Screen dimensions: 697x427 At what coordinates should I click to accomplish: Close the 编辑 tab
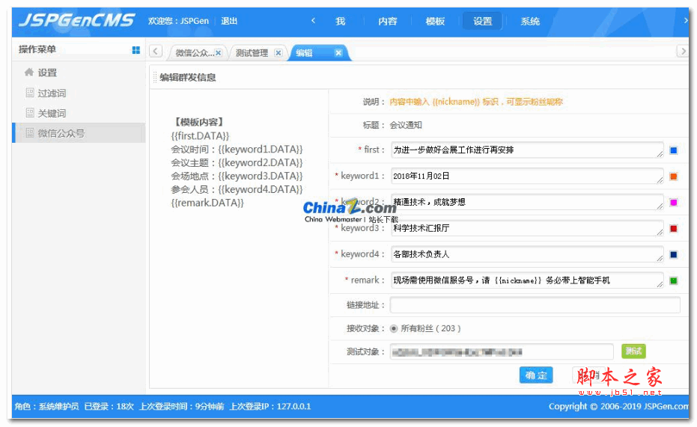pyautogui.click(x=338, y=53)
